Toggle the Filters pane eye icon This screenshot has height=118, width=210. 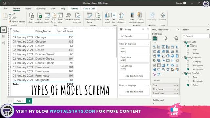[143, 29]
